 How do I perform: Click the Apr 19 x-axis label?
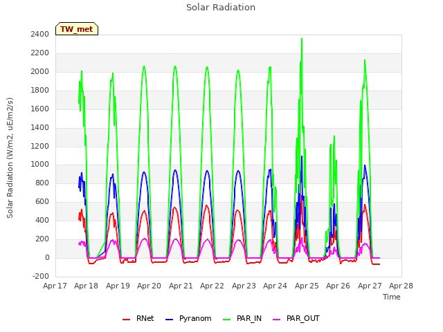click(118, 286)
